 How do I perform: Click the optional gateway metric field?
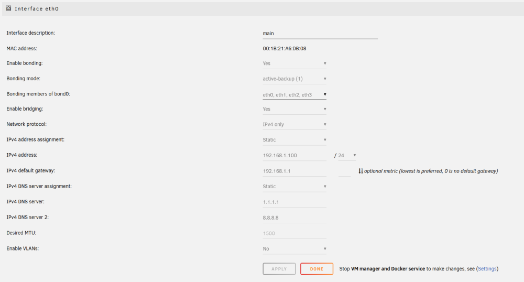click(345, 171)
